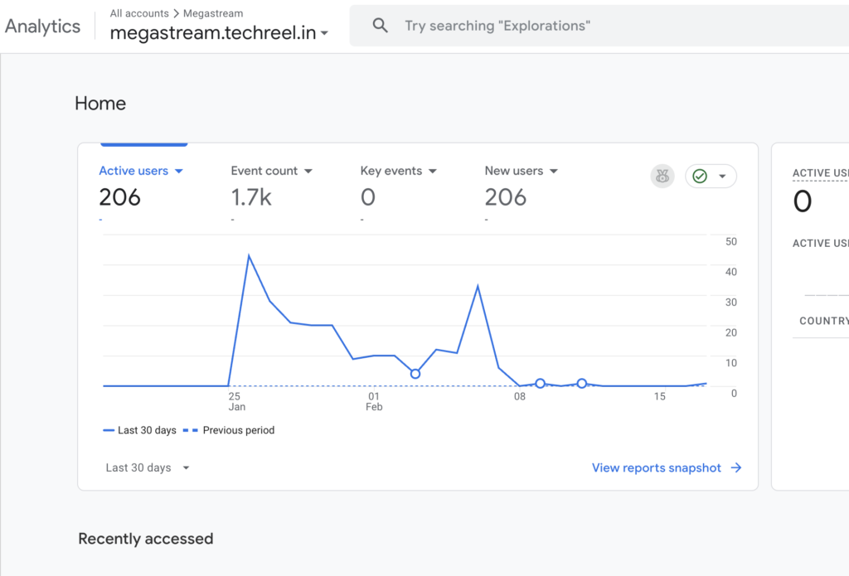
Task: Click the medal insights icon
Action: (662, 176)
